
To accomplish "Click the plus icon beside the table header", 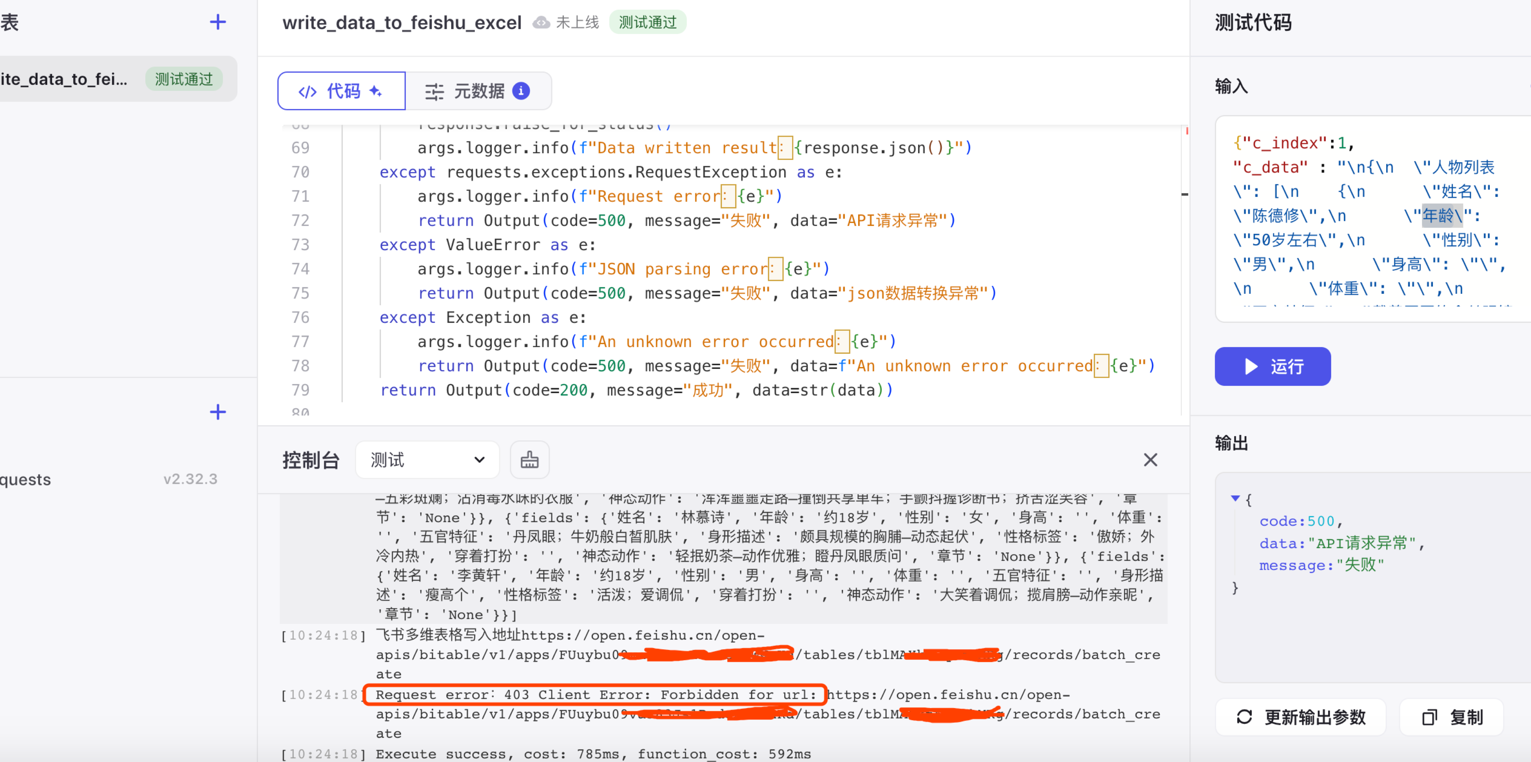I will [217, 22].
